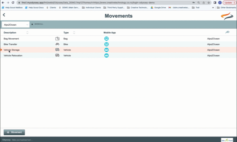237x142 pixels.
Task: Click the share icon in the address bar
Action: [203, 3]
